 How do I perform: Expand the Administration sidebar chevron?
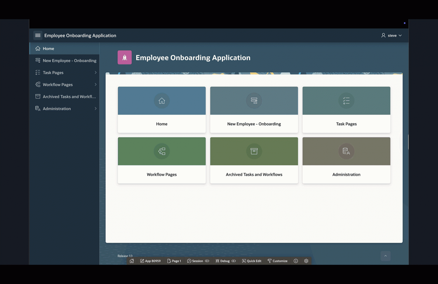point(96,108)
